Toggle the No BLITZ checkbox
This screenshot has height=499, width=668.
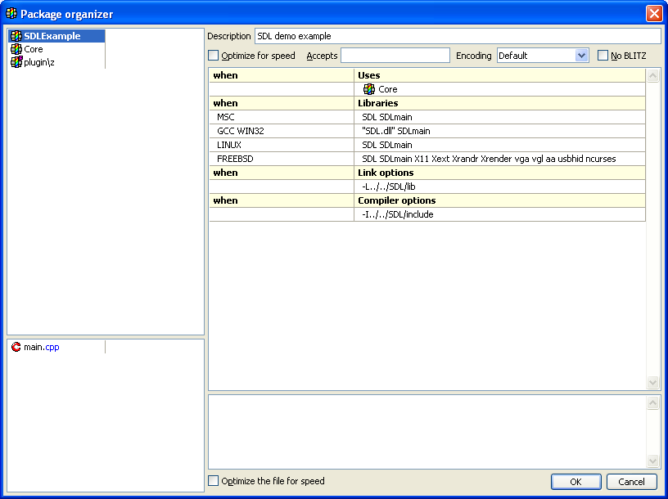(603, 56)
